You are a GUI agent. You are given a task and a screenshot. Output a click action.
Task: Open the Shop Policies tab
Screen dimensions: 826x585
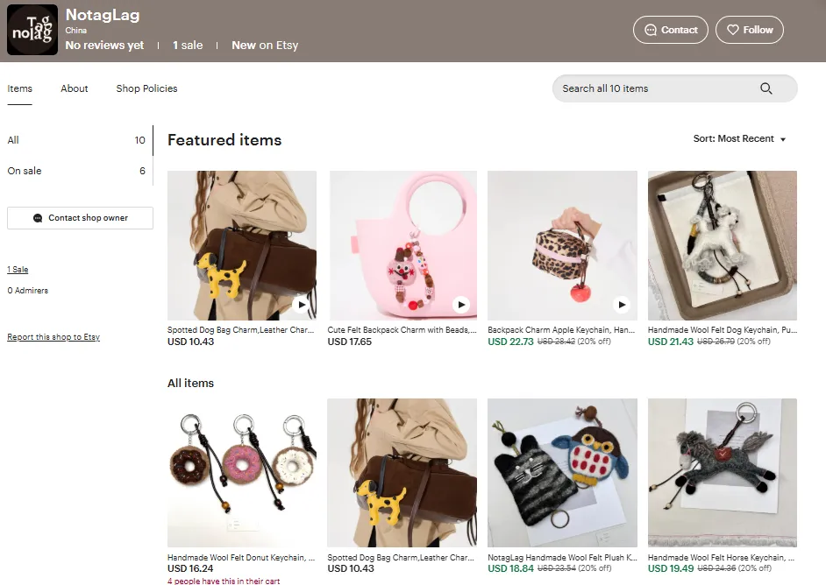(x=146, y=88)
